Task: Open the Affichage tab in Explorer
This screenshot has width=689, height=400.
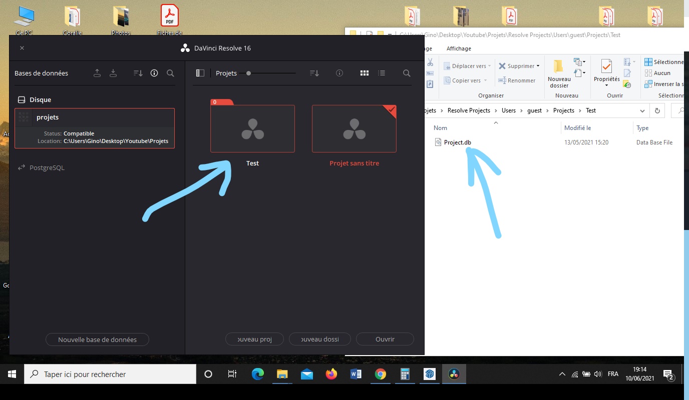Action: [x=459, y=48]
